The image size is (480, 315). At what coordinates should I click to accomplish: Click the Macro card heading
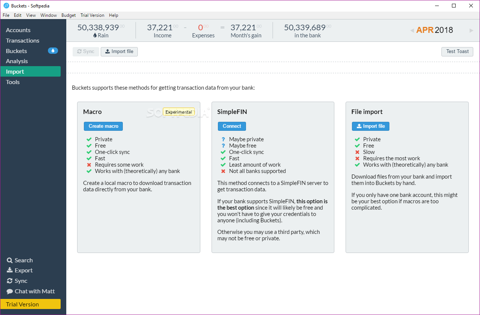pyautogui.click(x=92, y=112)
